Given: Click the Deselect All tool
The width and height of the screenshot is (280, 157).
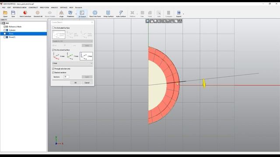Looking at the screenshot, I should pyautogui.click(x=38, y=14).
